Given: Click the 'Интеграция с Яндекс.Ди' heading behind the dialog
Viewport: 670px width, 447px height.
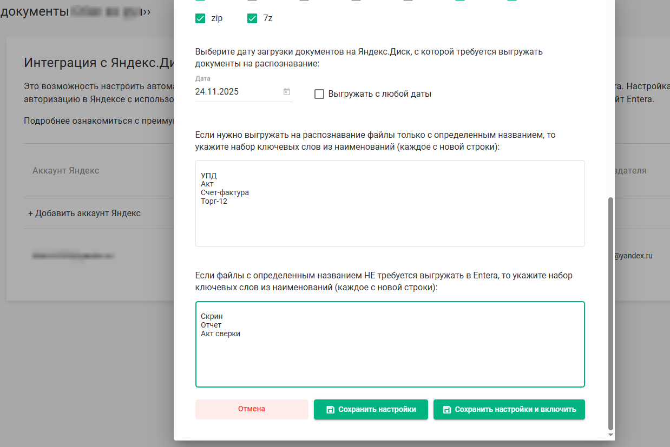Looking at the screenshot, I should pos(98,62).
